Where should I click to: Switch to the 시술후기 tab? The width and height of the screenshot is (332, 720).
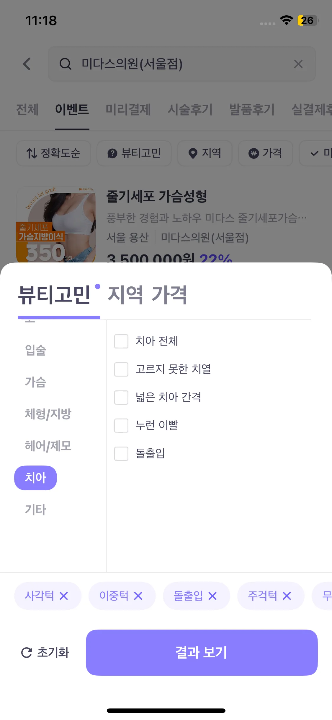(190, 109)
